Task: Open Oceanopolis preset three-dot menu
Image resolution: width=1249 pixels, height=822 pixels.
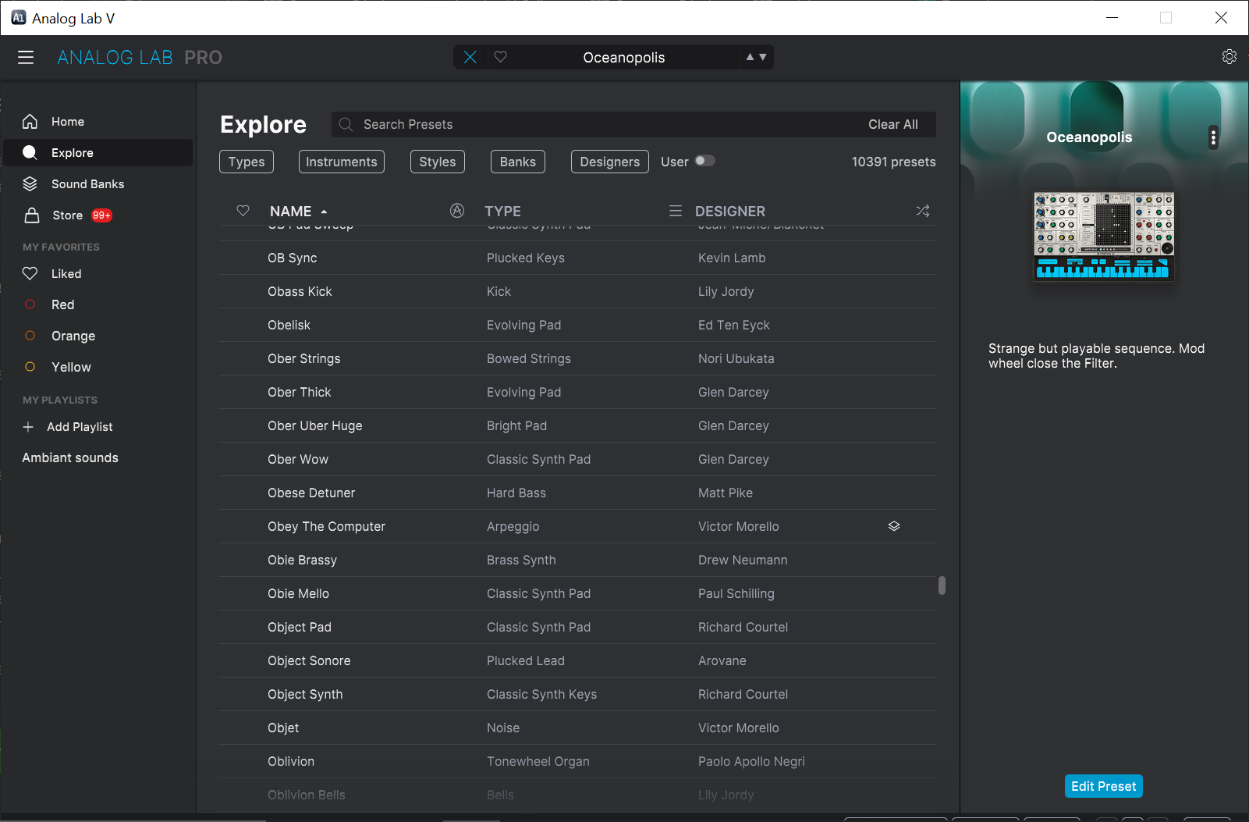Action: tap(1213, 137)
